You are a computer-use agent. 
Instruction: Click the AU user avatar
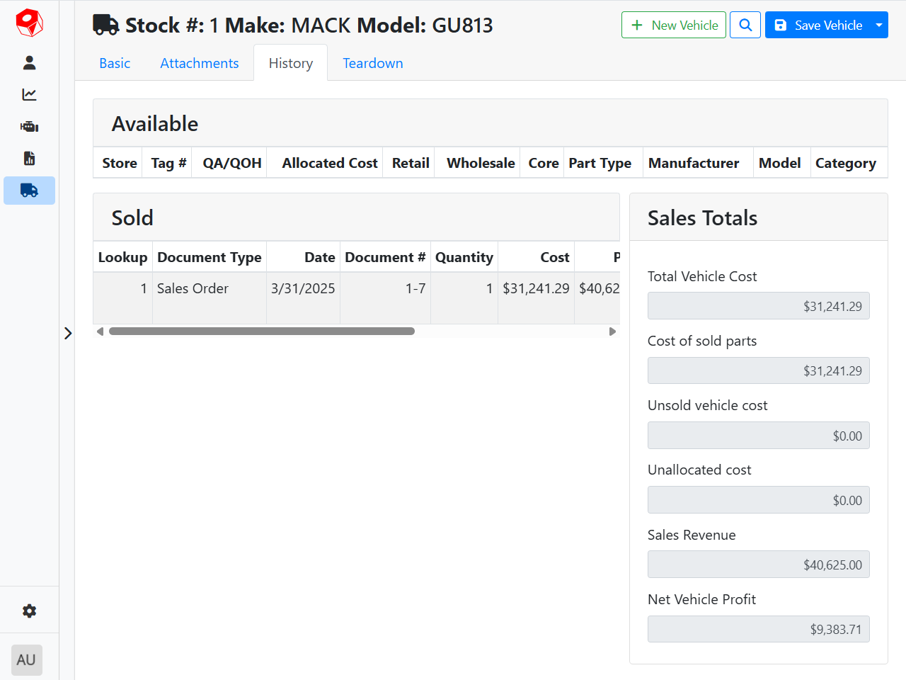tap(27, 660)
